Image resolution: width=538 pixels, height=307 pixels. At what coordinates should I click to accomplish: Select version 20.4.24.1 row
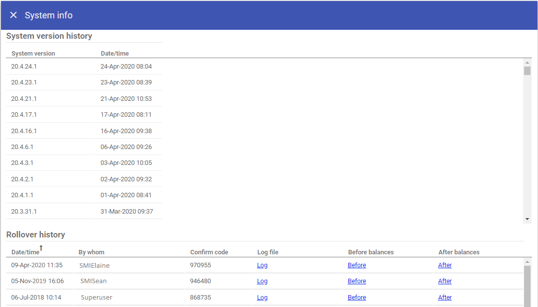pyautogui.click(x=24, y=67)
